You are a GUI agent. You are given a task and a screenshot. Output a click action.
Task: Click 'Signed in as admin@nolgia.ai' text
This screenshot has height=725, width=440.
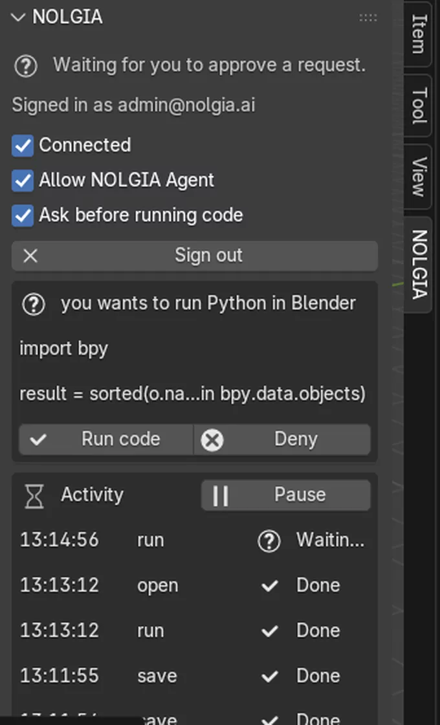coord(133,105)
